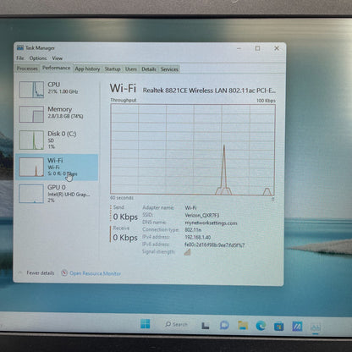Select Task Manager taskbar icon
The height and width of the screenshot is (352, 352).
click(315, 327)
